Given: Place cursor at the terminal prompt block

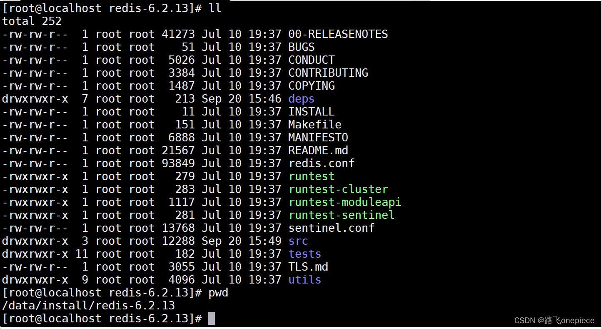Looking at the screenshot, I should point(212,319).
